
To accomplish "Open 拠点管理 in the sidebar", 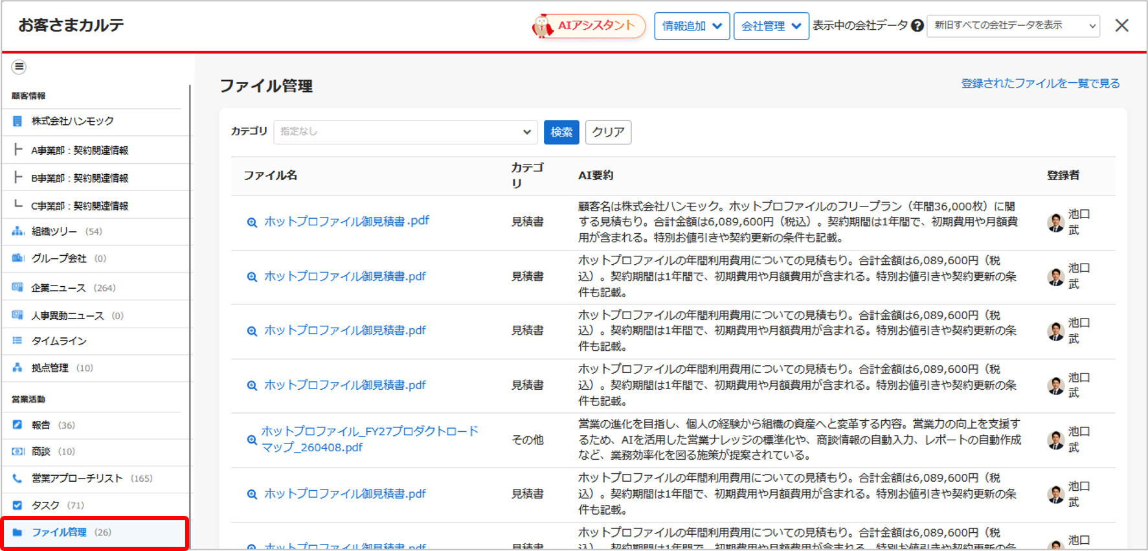I will (50, 368).
